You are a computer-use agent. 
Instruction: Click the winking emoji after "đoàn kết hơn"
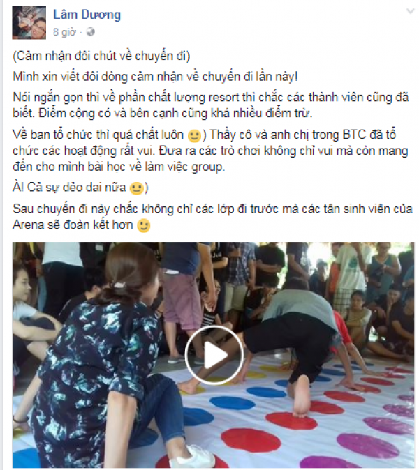coord(143,225)
